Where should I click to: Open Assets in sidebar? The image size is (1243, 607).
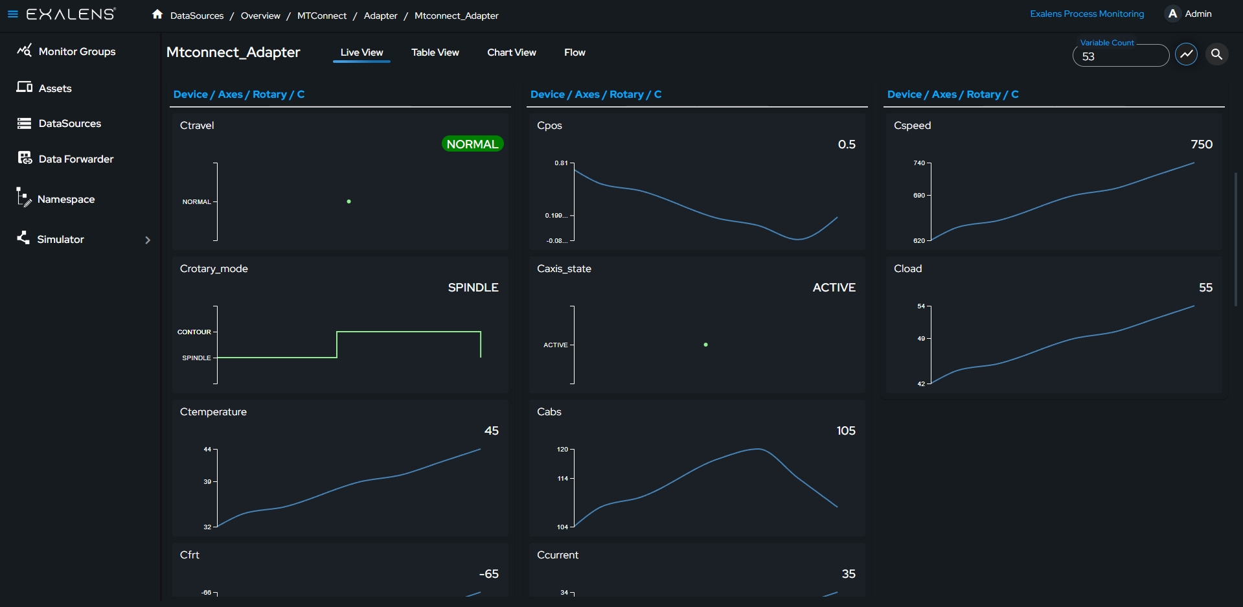coord(55,88)
